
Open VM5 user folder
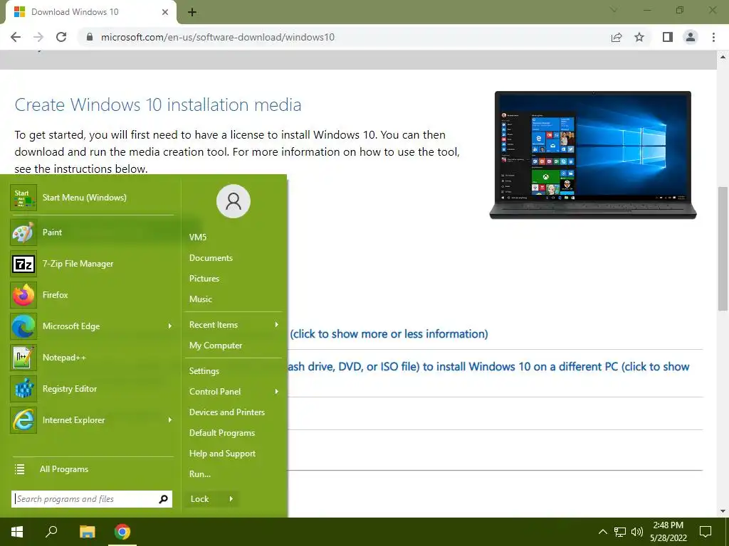click(198, 237)
